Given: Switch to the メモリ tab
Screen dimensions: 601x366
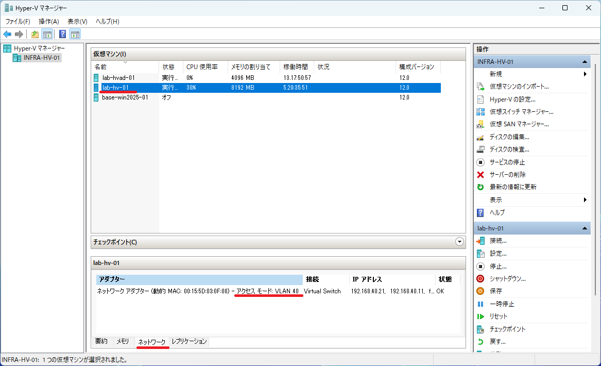Looking at the screenshot, I should pos(123,341).
